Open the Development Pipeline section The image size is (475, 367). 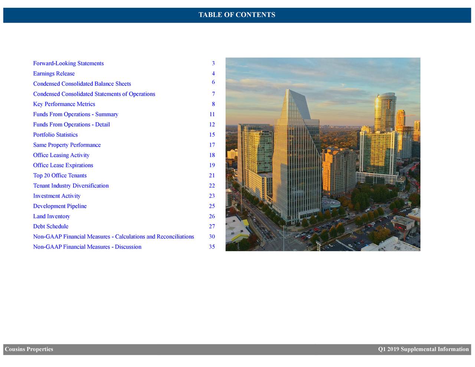[x=60, y=206]
